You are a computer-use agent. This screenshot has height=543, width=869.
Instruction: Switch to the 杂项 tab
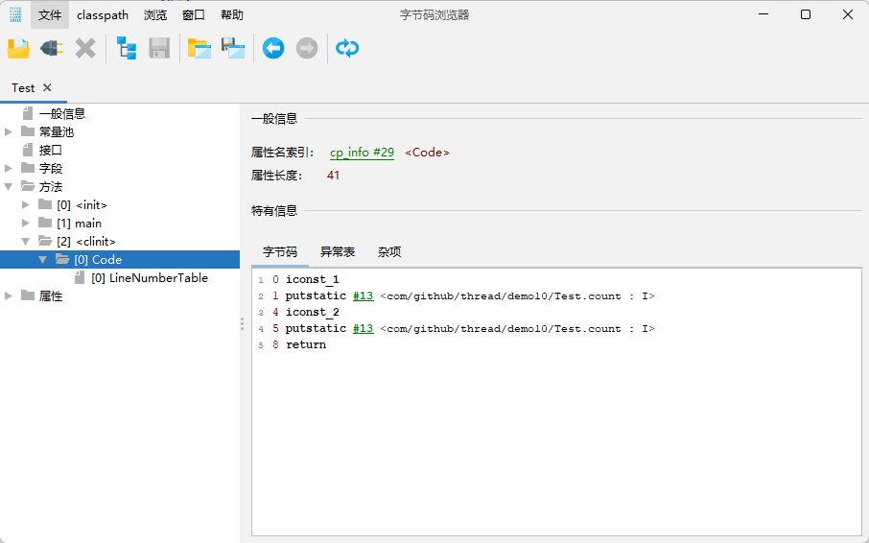[x=389, y=252]
